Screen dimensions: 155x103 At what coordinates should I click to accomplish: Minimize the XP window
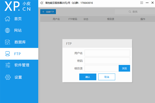tap(146, 3)
